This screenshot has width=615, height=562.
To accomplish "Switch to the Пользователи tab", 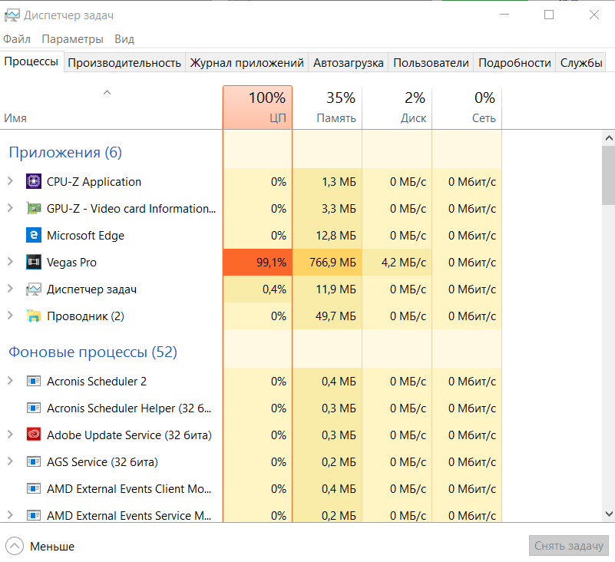I will [431, 63].
